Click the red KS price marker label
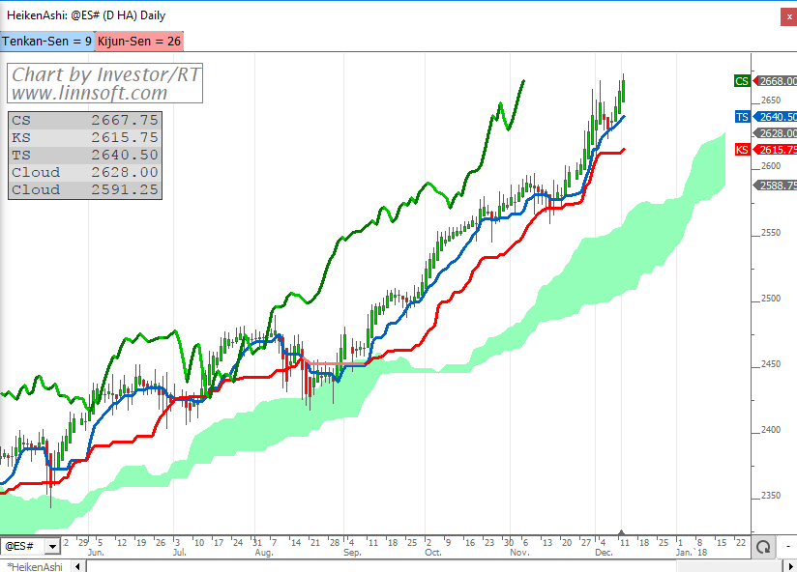Viewport: 797px width, 572px height. click(x=742, y=150)
